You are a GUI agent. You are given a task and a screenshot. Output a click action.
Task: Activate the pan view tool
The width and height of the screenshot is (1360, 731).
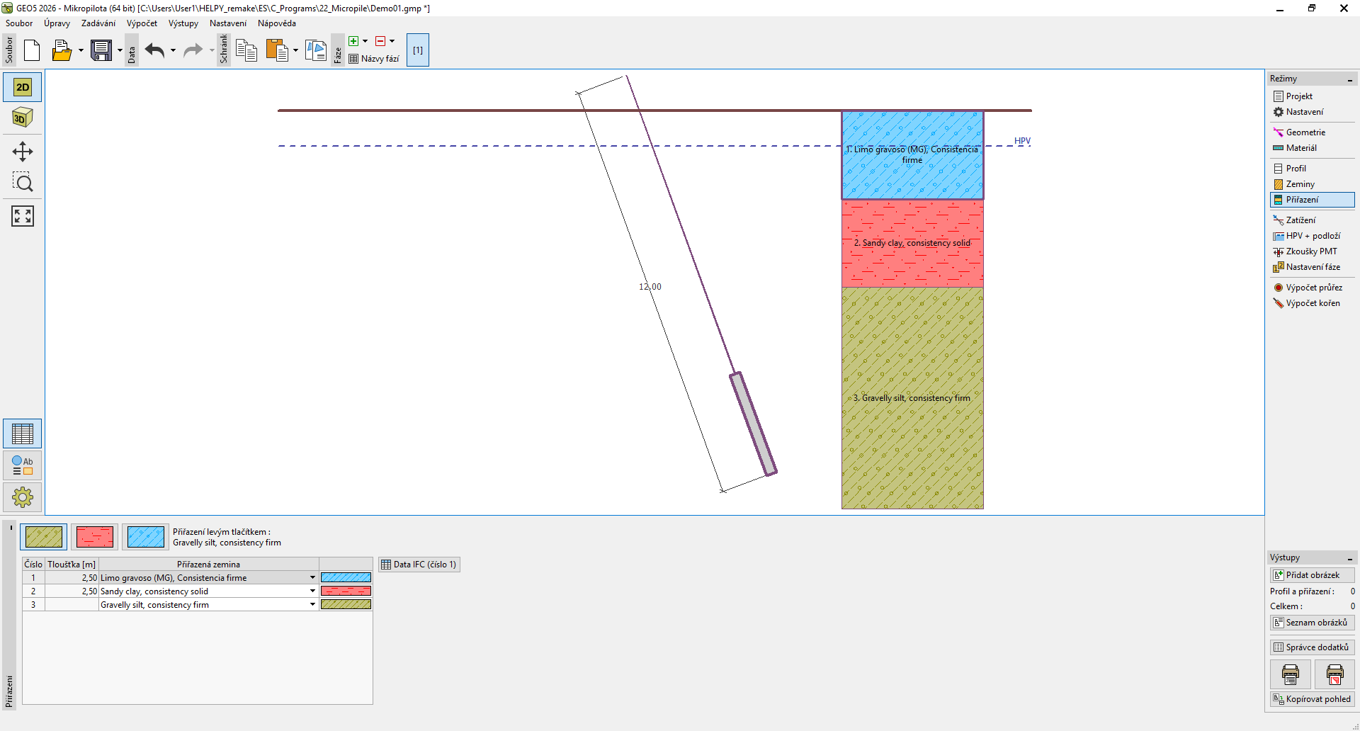tap(23, 152)
